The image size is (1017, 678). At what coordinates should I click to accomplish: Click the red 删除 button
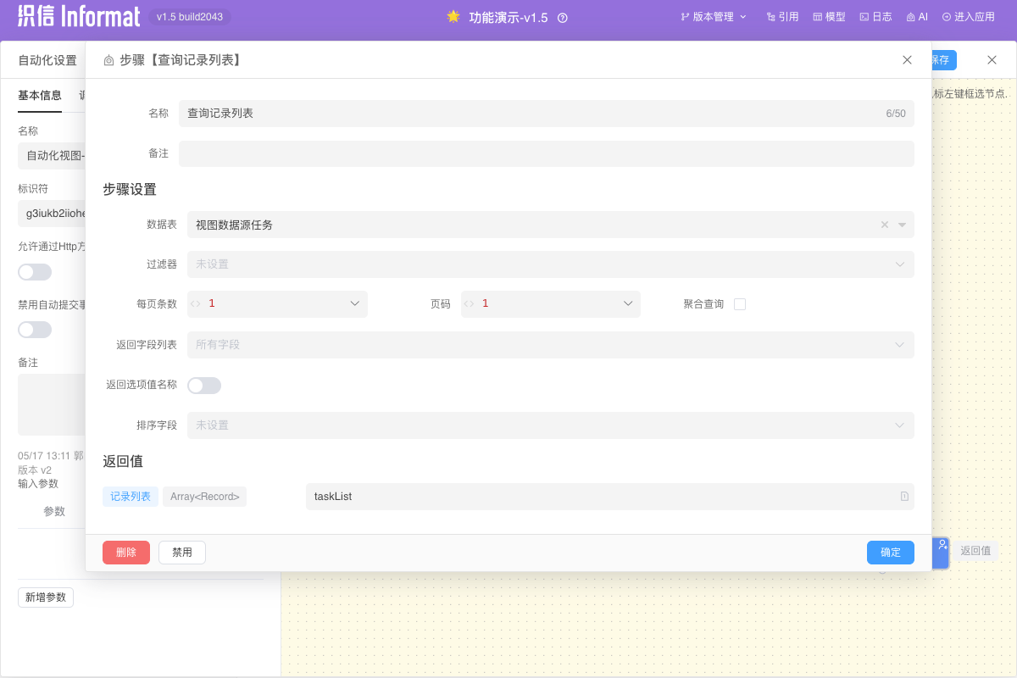[x=126, y=553]
